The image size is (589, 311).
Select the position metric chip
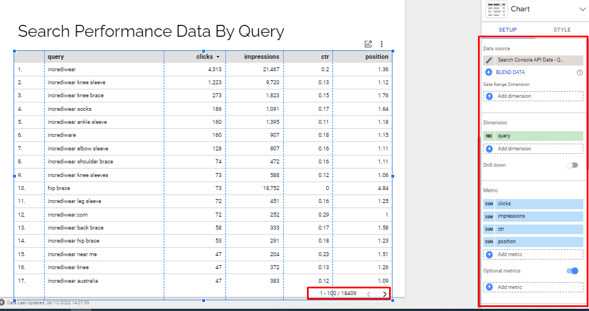[533, 241]
